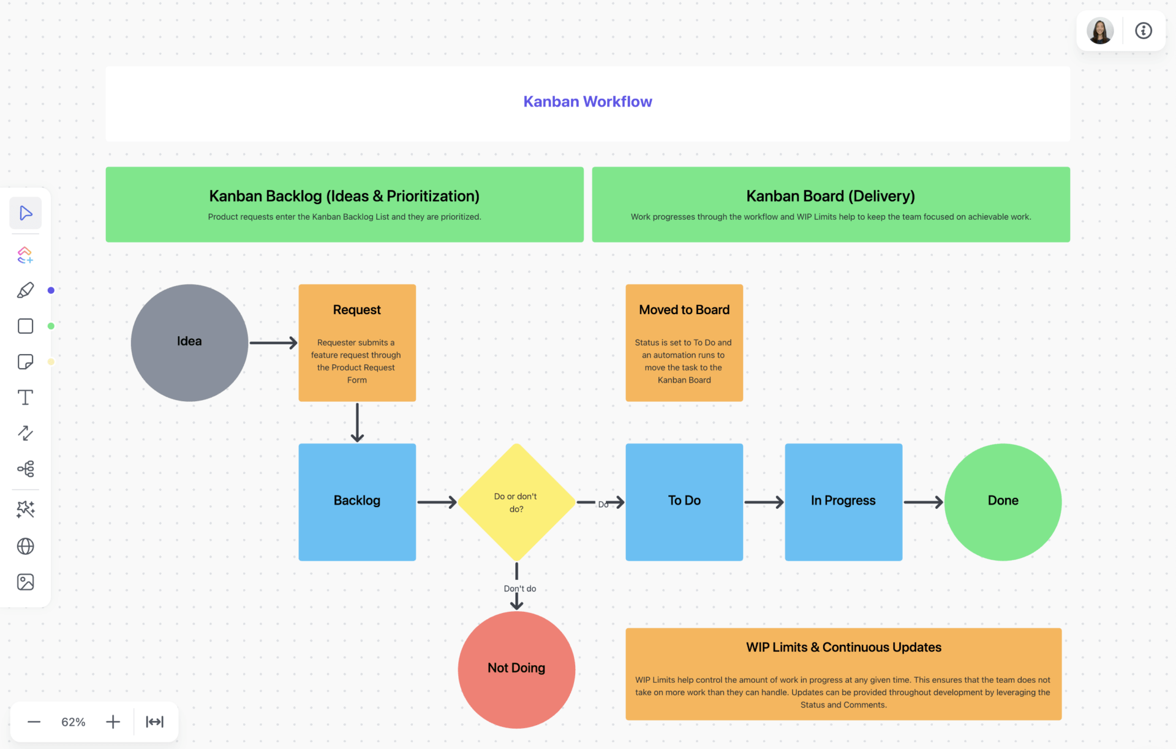Select the connector/line tool
Screen dimensions: 1176x749
click(26, 433)
